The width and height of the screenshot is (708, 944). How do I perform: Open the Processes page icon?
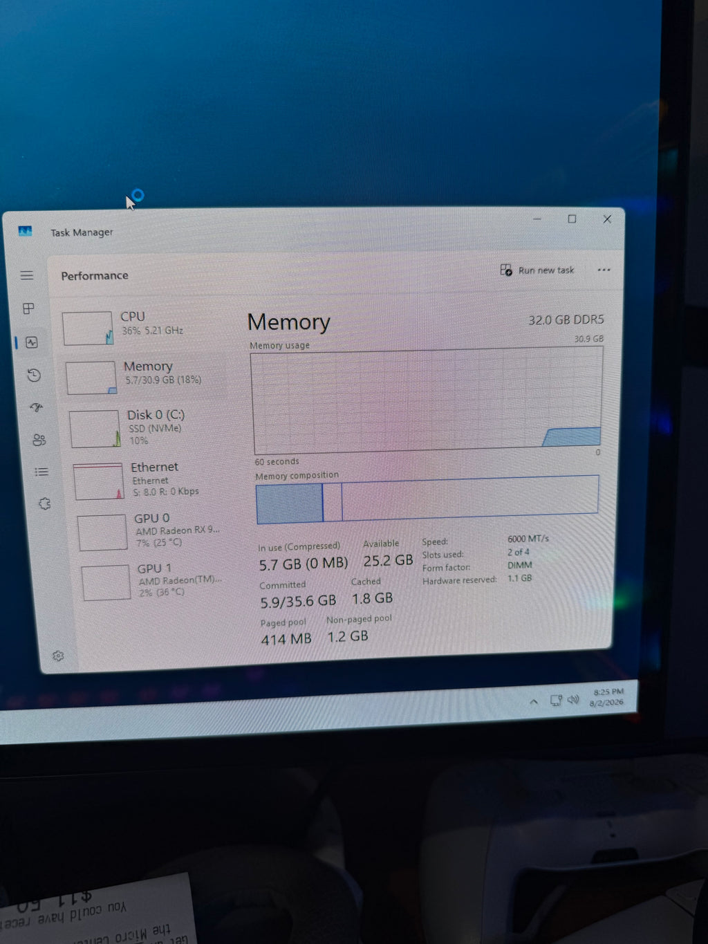click(x=28, y=308)
